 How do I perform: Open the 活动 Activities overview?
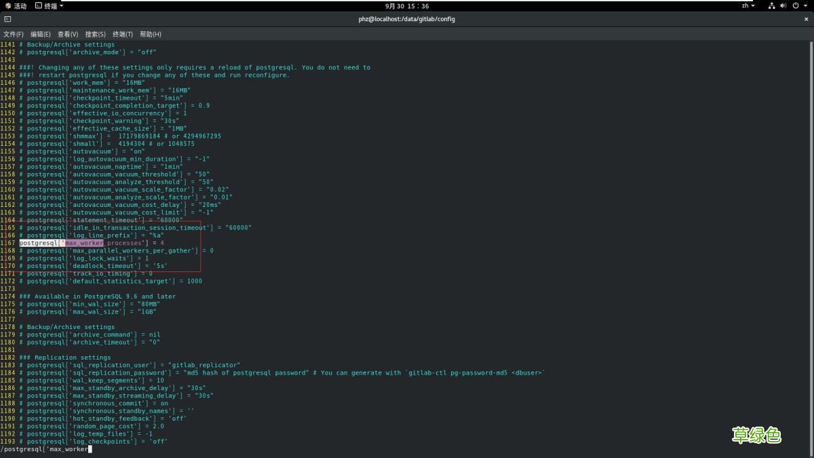click(x=20, y=5)
